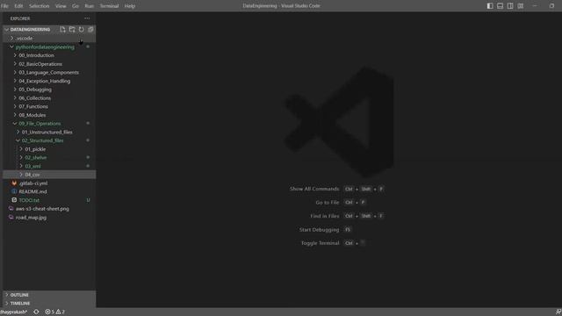Open the Selection menu

[39, 6]
